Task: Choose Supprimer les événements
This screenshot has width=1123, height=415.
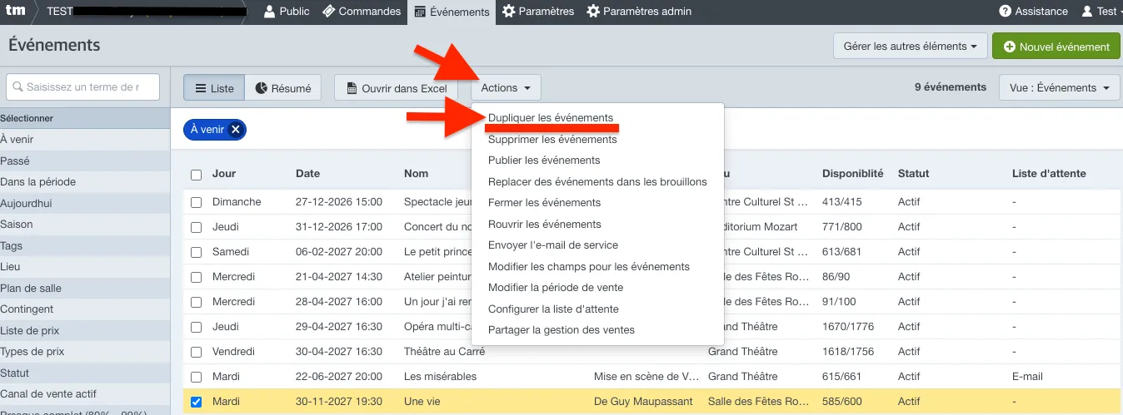Action: coord(552,140)
